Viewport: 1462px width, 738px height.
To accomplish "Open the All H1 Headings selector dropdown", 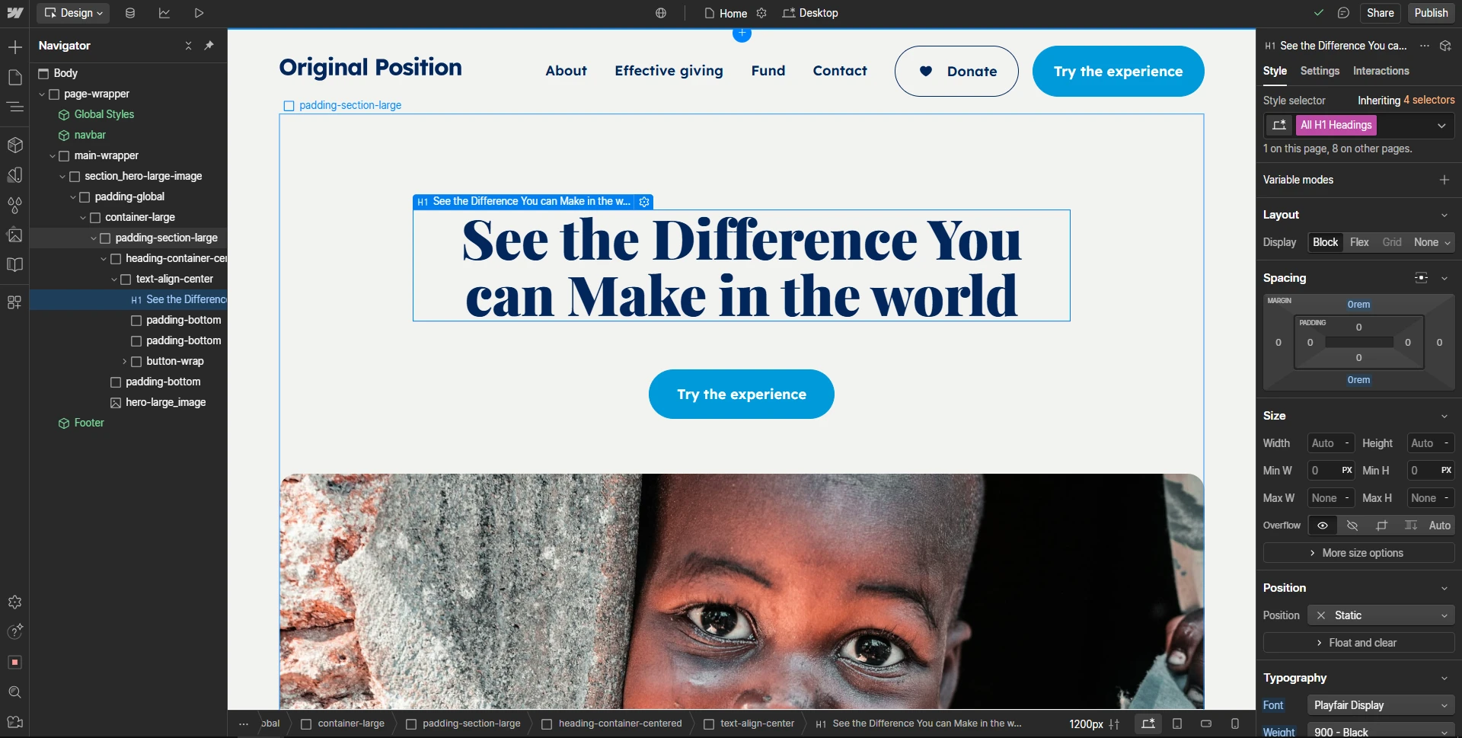I will (1441, 126).
